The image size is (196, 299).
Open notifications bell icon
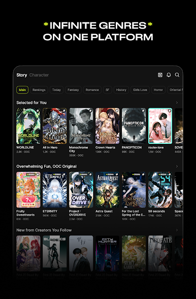tap(169, 75)
